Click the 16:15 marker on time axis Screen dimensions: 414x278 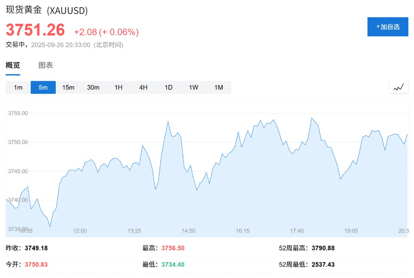click(243, 231)
